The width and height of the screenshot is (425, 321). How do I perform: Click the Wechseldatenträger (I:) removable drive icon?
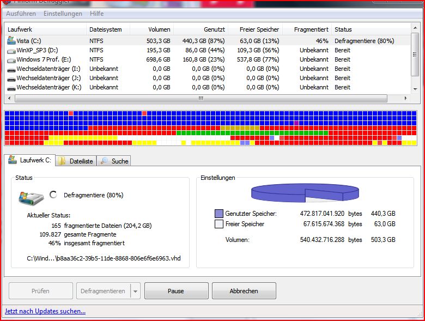coord(11,70)
